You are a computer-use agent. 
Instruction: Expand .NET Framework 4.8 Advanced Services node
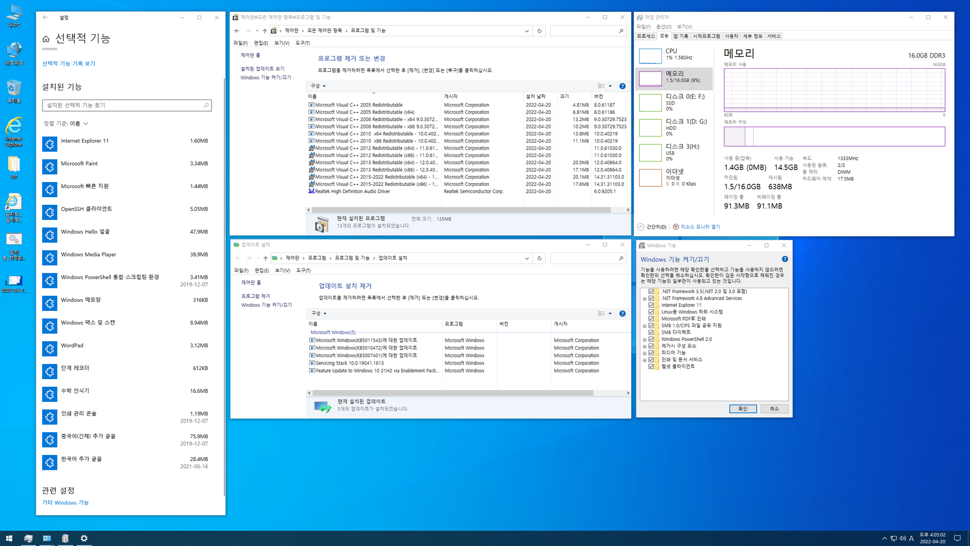coord(645,298)
